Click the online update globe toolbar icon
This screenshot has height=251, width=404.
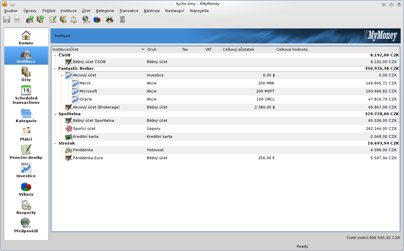86,19
